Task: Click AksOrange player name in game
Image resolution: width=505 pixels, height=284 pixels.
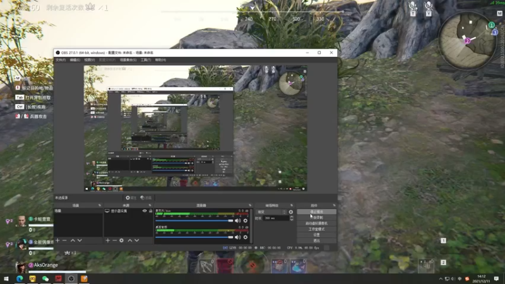Action: click(46, 265)
